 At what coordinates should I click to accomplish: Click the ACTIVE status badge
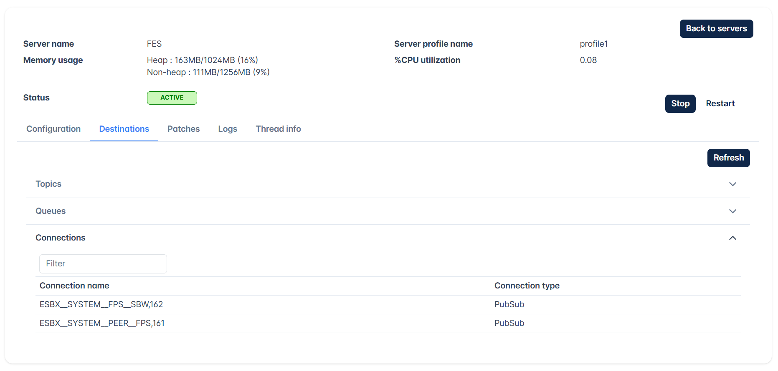coord(172,98)
